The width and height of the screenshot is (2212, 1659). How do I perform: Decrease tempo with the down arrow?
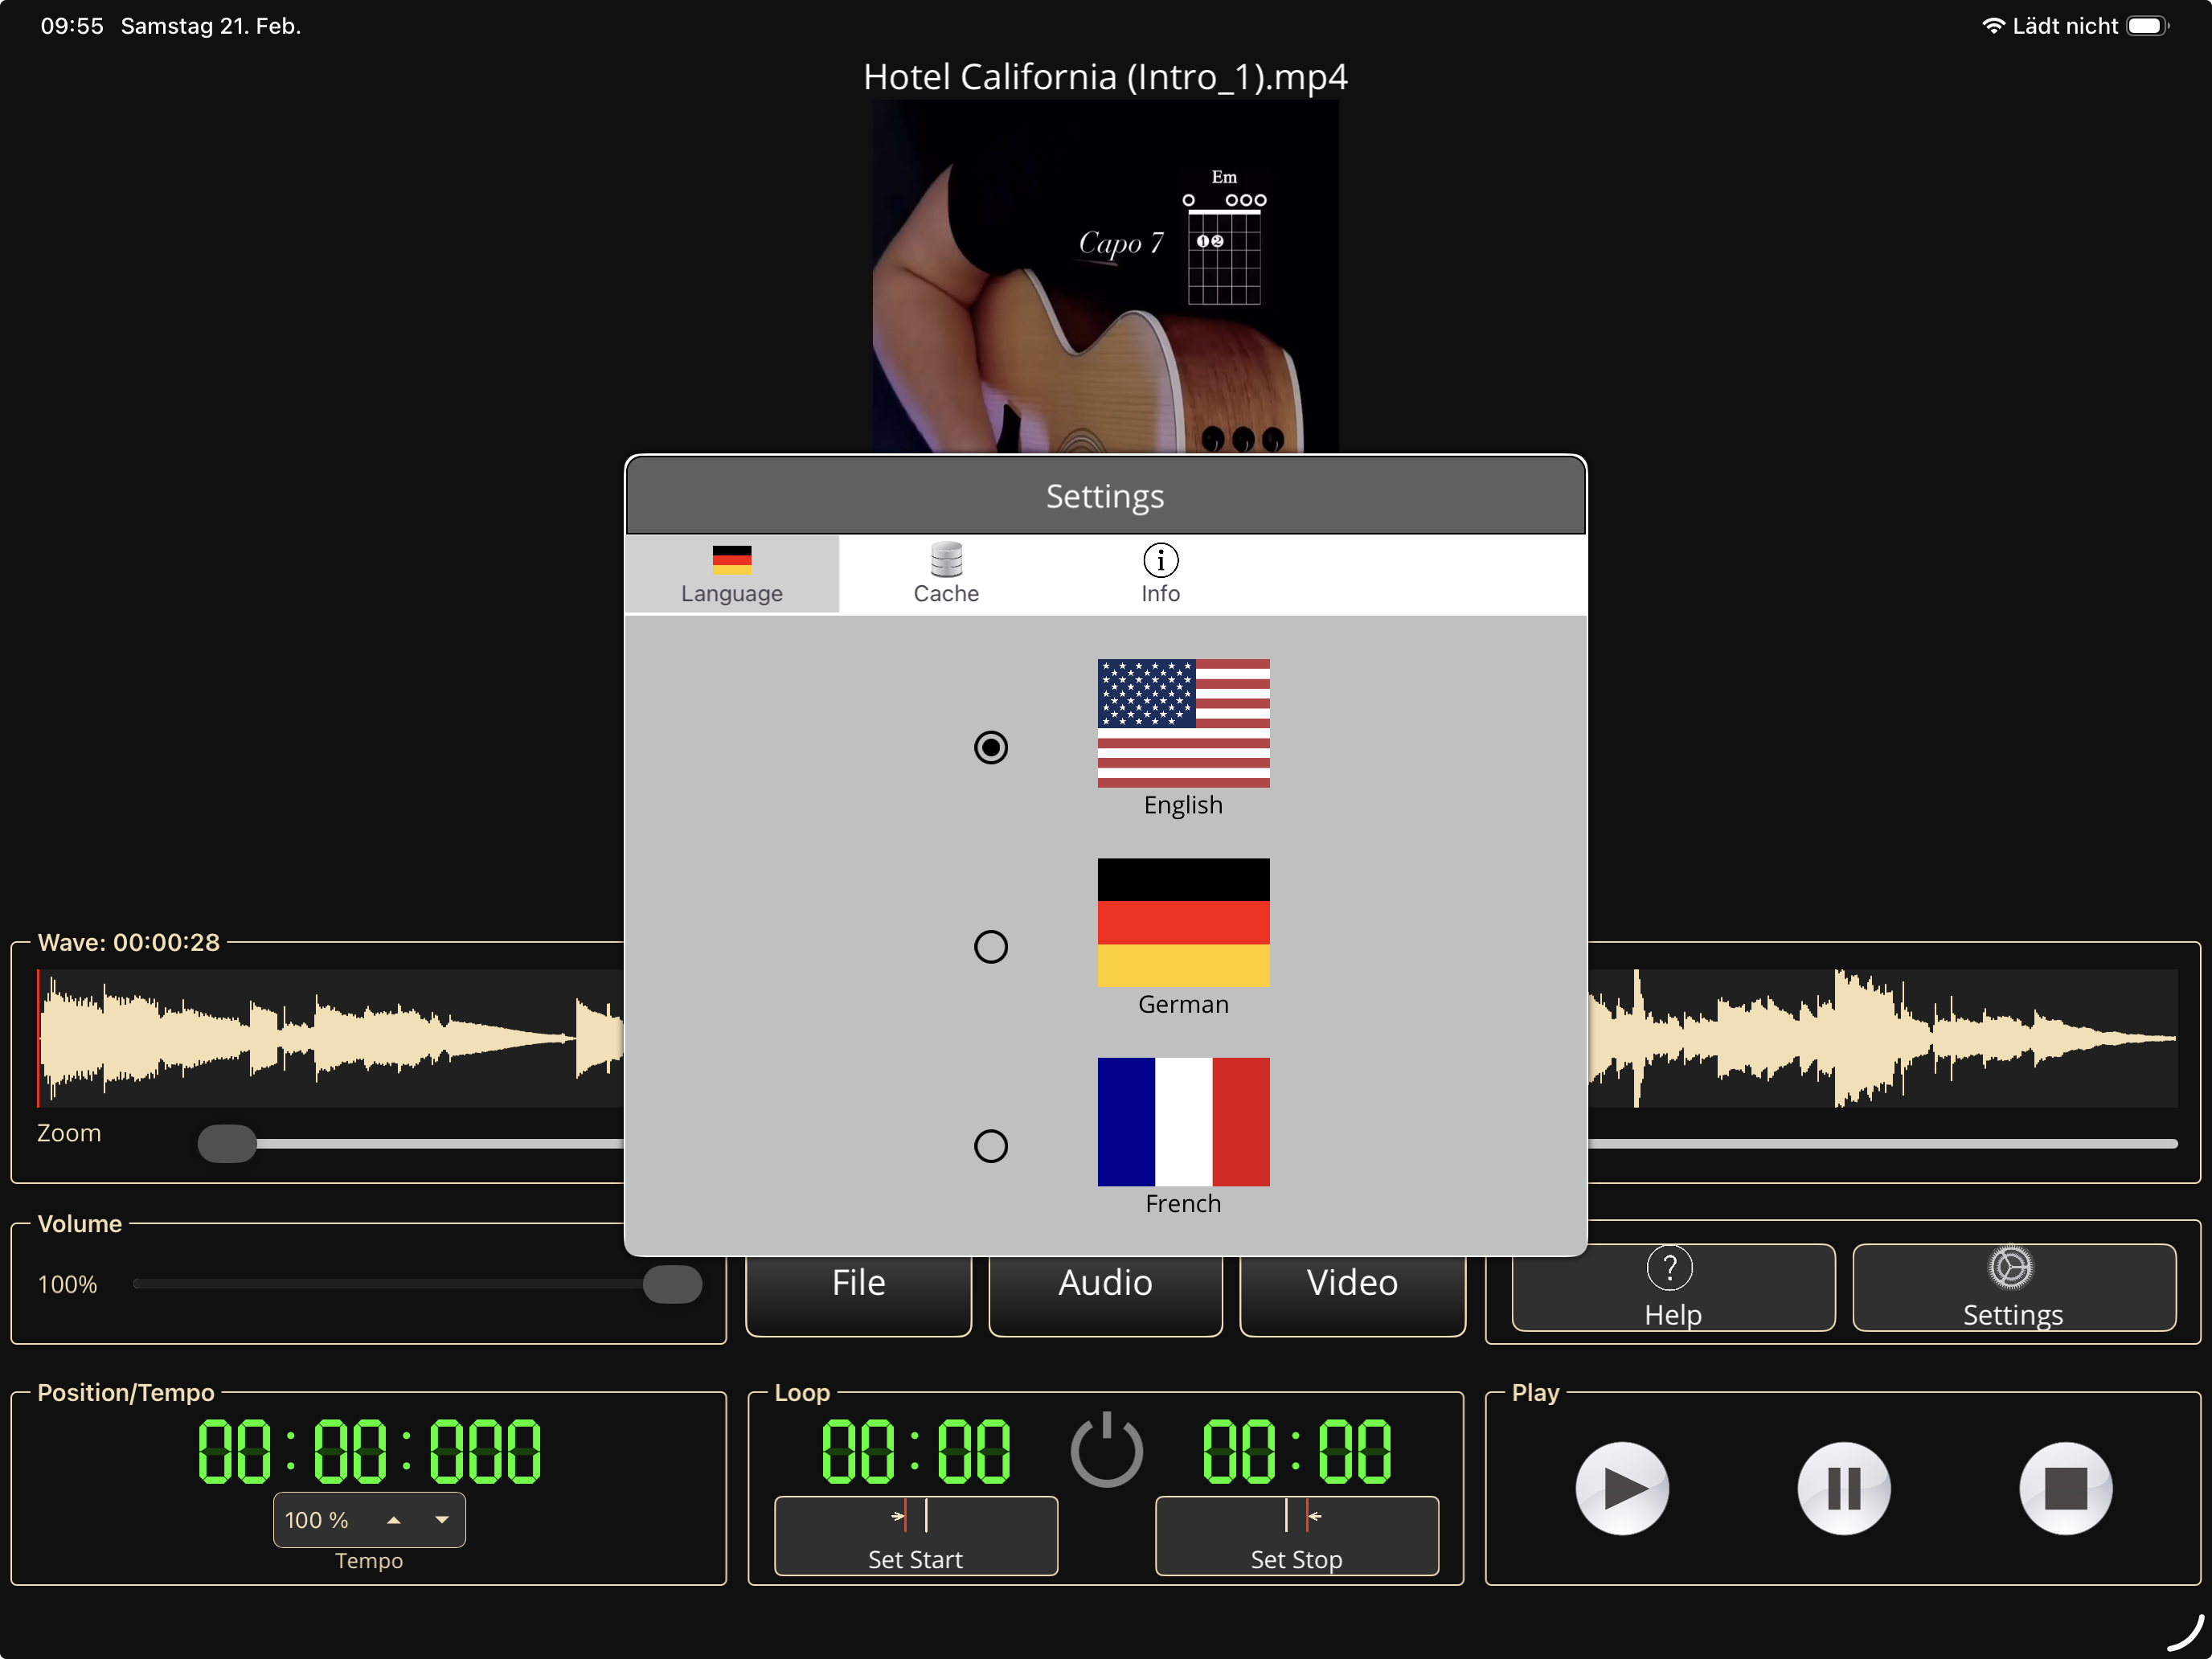[442, 1520]
